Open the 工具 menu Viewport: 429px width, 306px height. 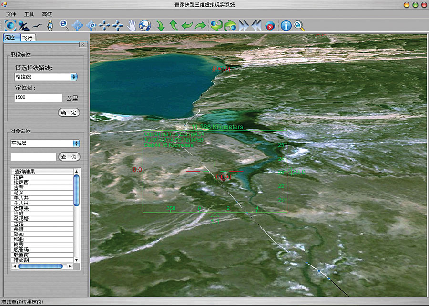(29, 15)
